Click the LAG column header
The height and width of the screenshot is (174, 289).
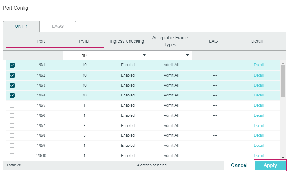click(x=213, y=41)
